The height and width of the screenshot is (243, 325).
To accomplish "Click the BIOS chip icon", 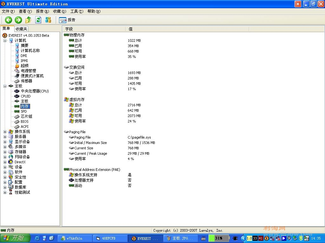I will tap(17, 121).
